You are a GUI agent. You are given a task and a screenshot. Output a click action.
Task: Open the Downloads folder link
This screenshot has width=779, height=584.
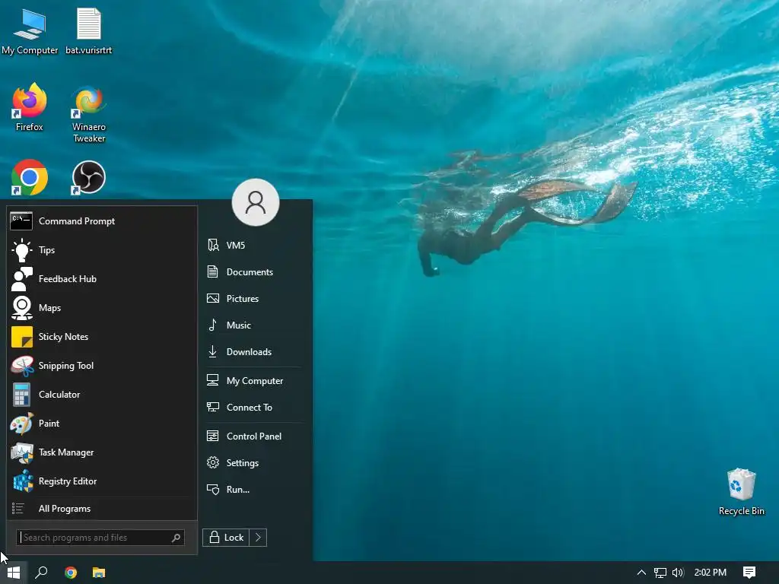coord(253,351)
